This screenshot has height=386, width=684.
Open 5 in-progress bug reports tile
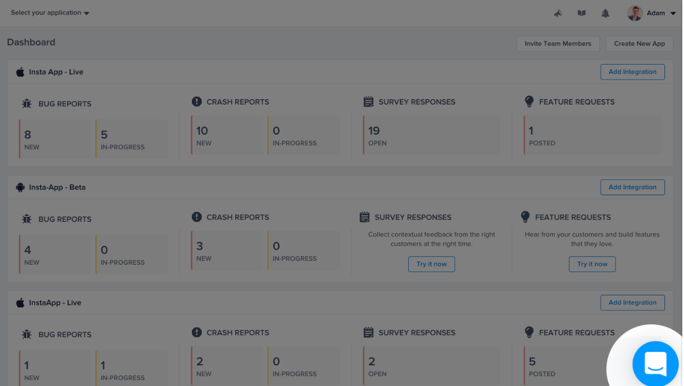tap(131, 139)
